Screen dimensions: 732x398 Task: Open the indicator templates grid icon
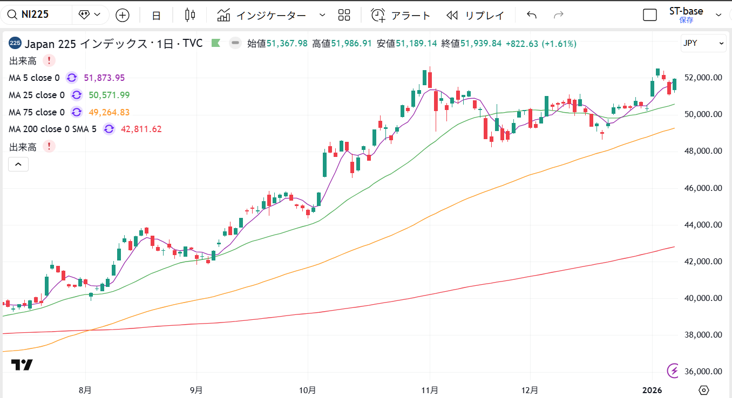tap(344, 15)
